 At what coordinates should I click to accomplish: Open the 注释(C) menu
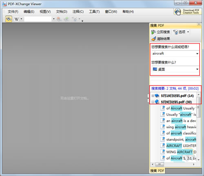coord(78,12)
